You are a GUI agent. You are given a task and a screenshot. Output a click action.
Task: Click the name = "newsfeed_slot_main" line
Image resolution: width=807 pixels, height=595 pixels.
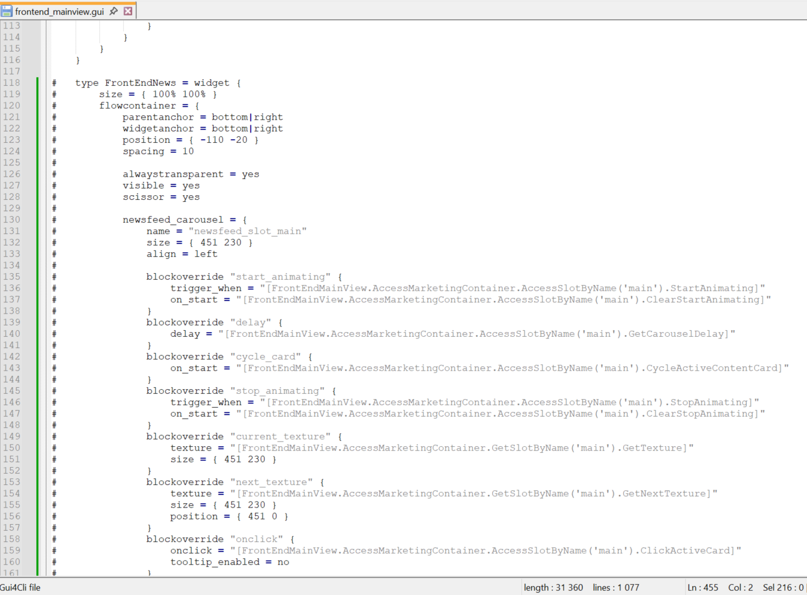(227, 231)
